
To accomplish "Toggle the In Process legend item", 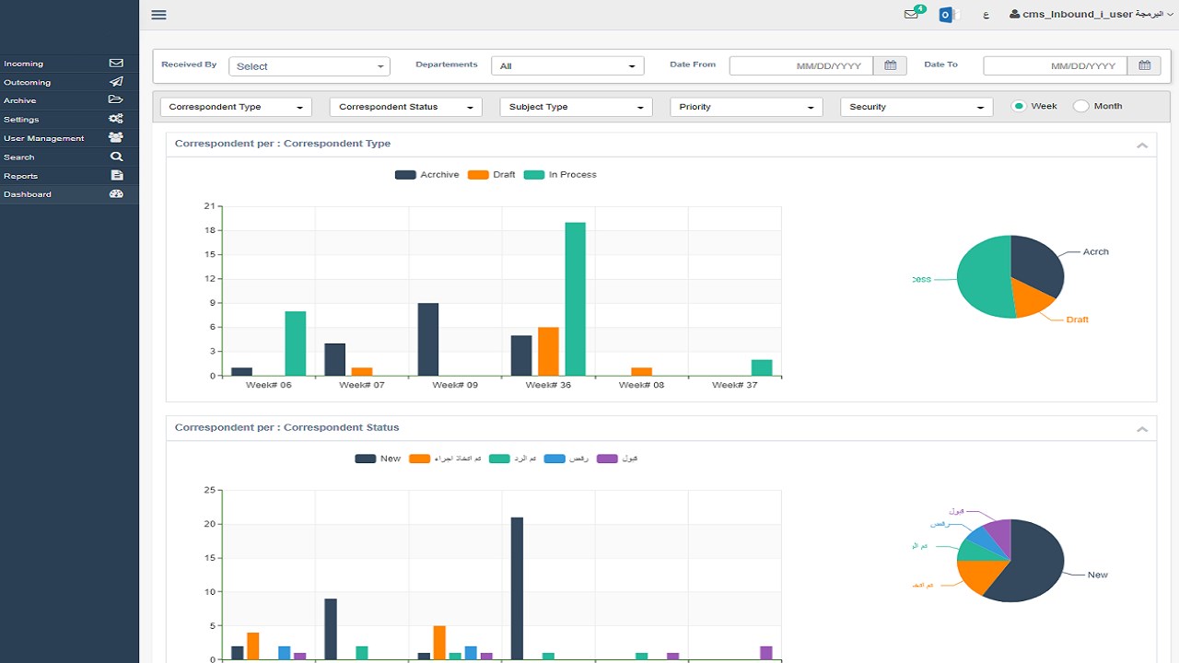I will [x=561, y=174].
